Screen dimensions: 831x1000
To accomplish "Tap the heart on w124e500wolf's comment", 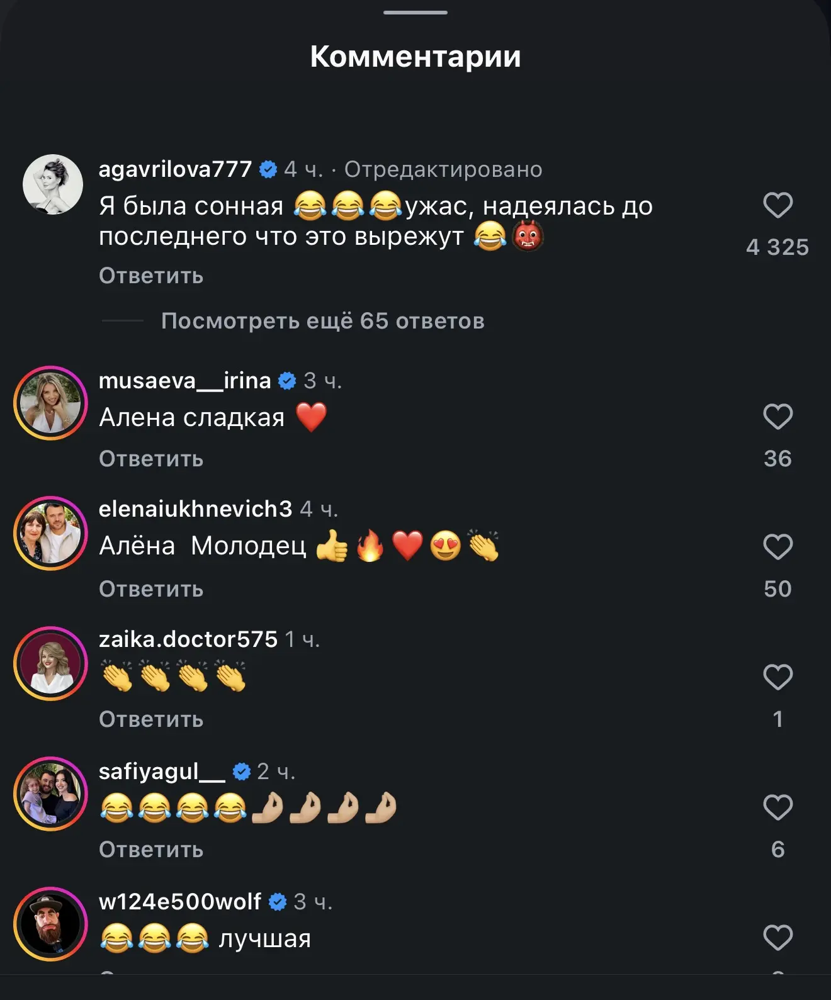I will pyautogui.click(x=777, y=938).
